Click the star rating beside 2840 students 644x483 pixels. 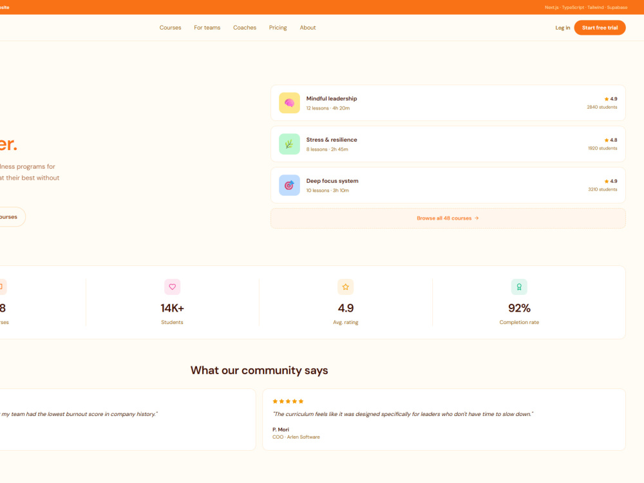pos(611,99)
